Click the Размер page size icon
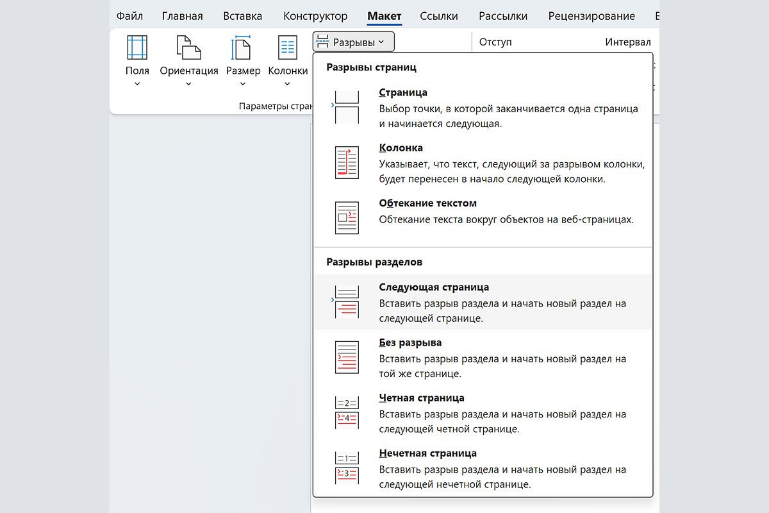 pos(243,48)
